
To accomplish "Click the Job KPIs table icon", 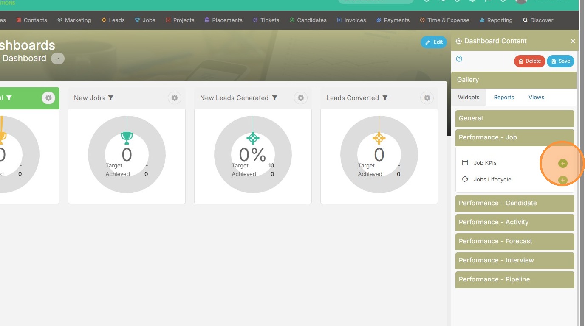I will tap(465, 163).
